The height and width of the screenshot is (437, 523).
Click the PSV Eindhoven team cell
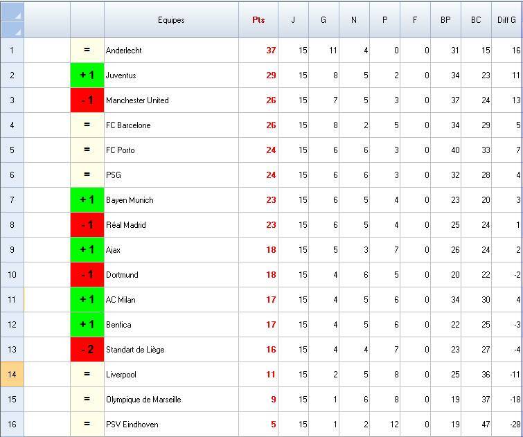tap(171, 425)
